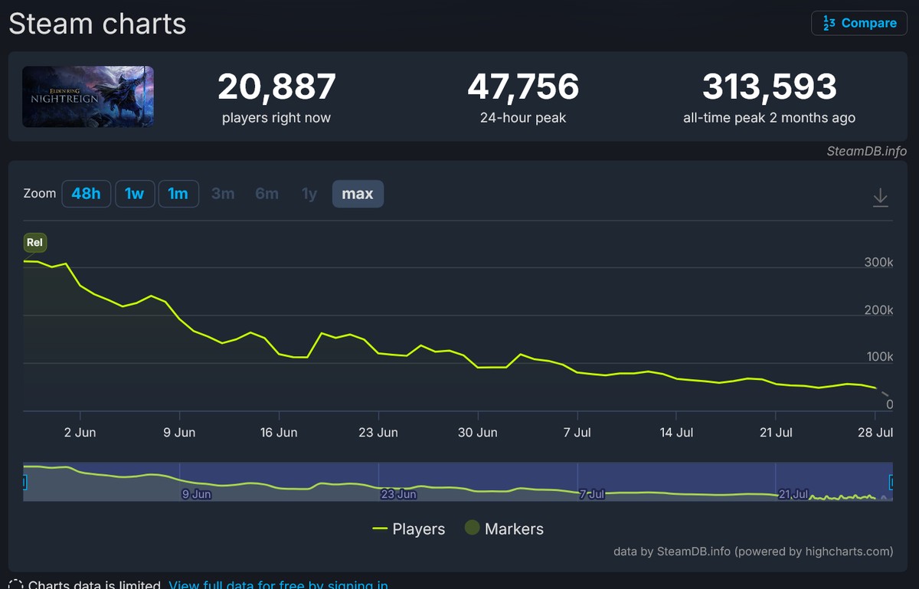Click the 313,593 all-time peak figure
This screenshot has height=589, width=919.
click(x=770, y=87)
